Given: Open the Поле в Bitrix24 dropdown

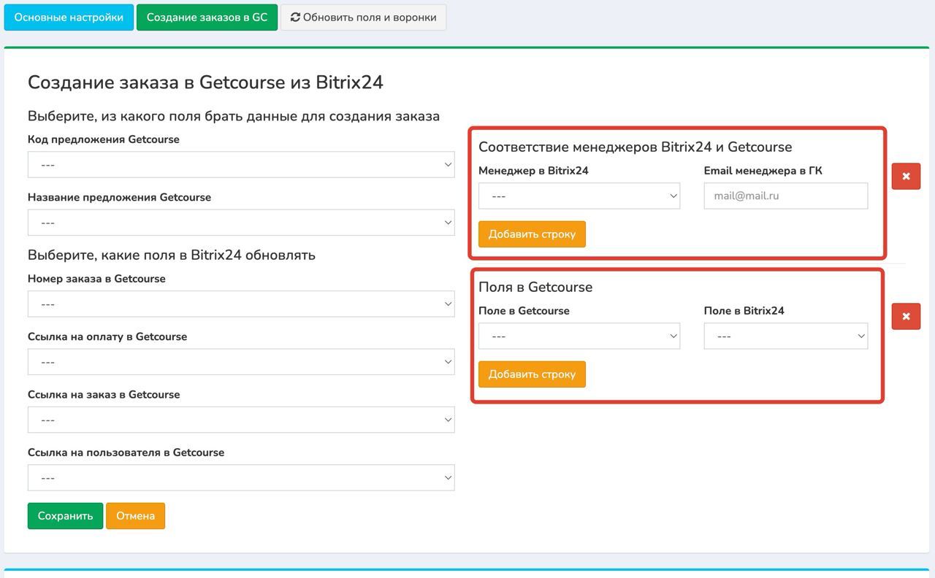Looking at the screenshot, I should (785, 336).
